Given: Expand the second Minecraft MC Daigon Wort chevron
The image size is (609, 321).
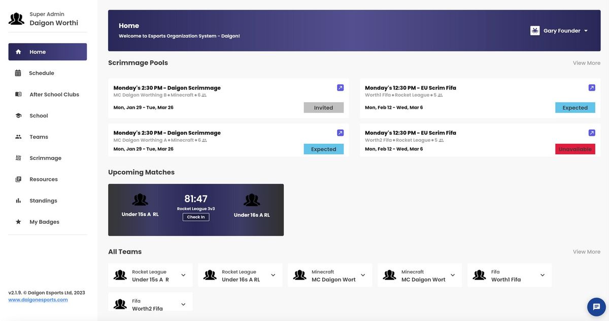Looking at the screenshot, I should [453, 275].
